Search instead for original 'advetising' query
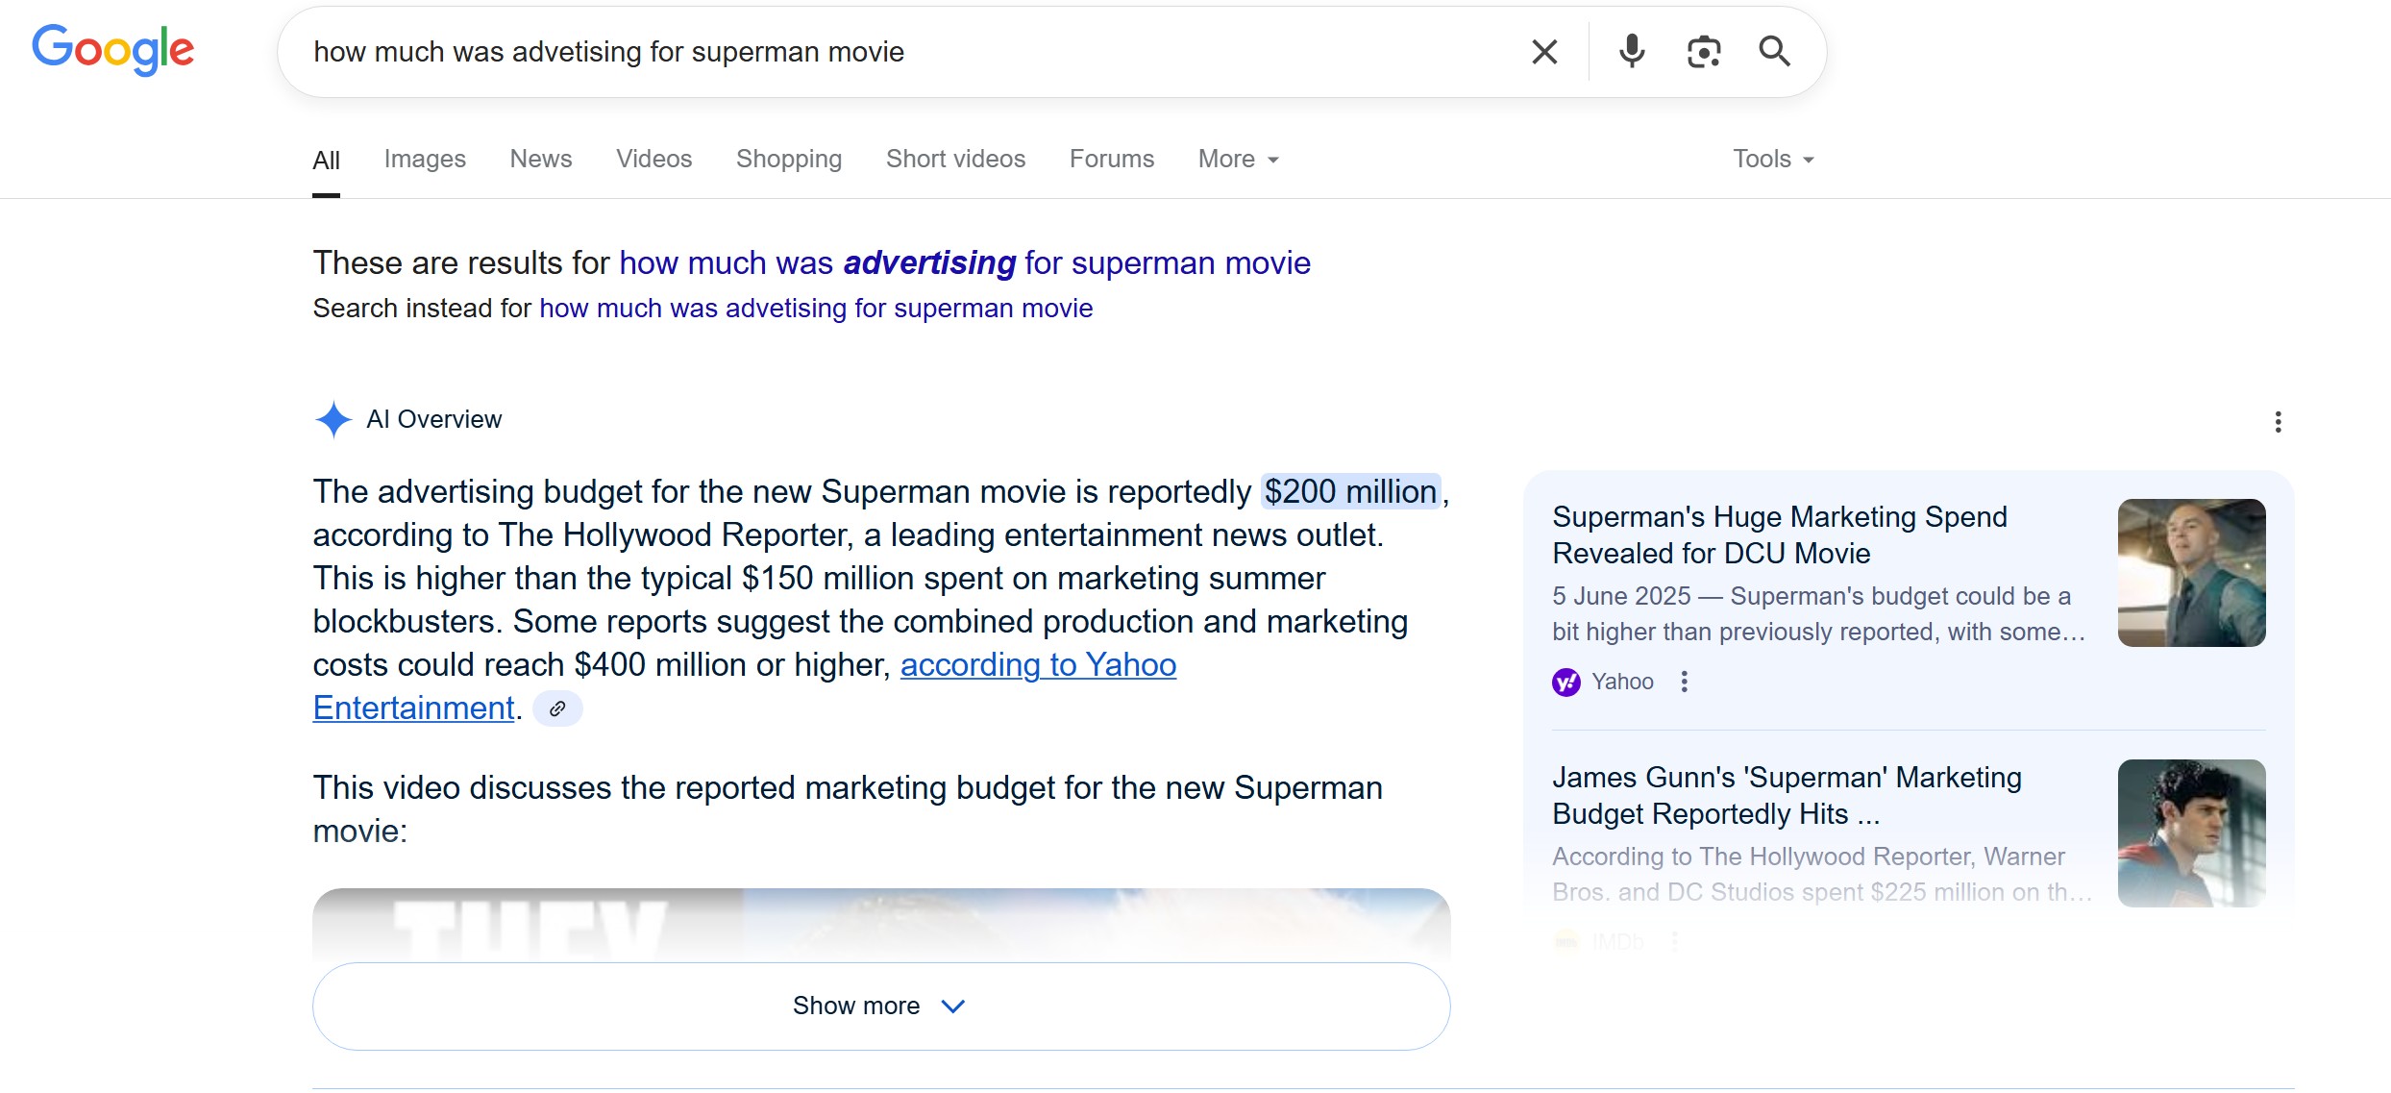 [816, 308]
